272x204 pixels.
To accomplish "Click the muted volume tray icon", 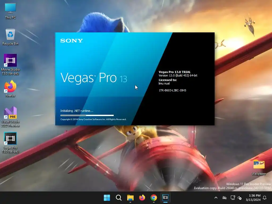I will click(240, 198).
